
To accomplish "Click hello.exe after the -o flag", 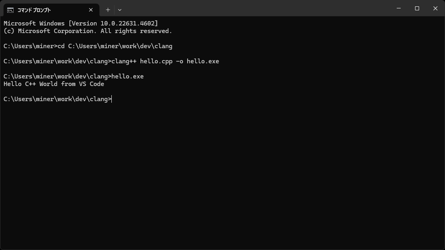I will point(203,61).
